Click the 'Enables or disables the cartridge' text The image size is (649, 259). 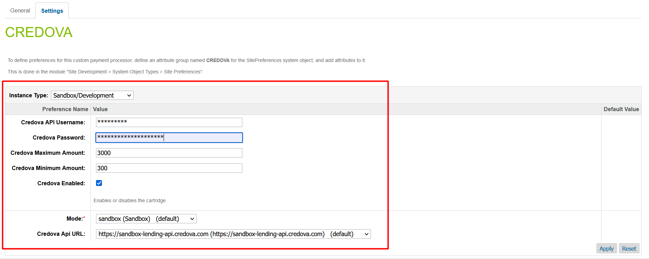(x=130, y=200)
